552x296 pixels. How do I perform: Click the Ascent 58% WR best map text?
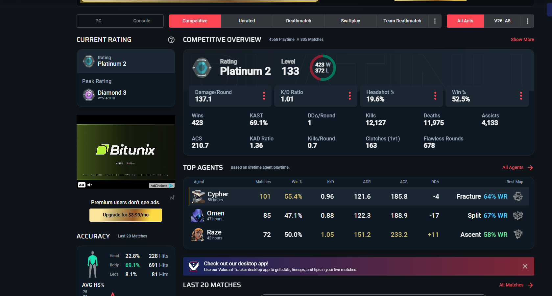point(484,234)
